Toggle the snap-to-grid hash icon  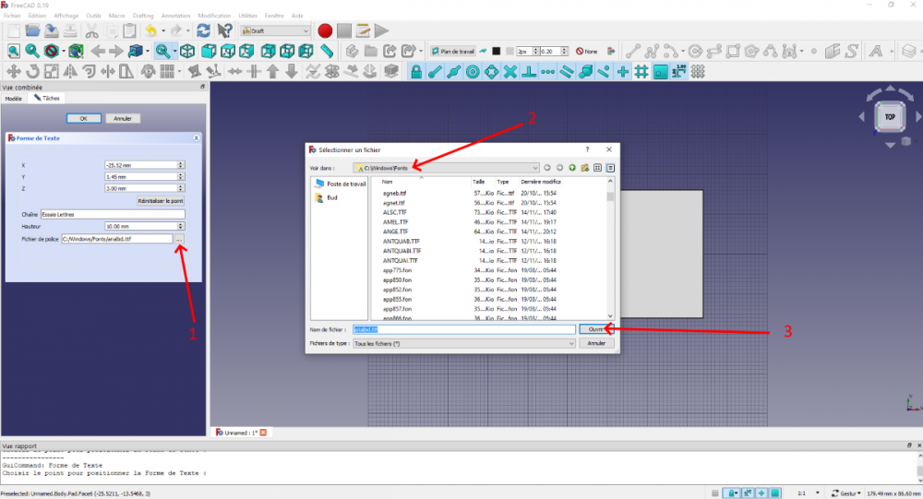(x=641, y=72)
